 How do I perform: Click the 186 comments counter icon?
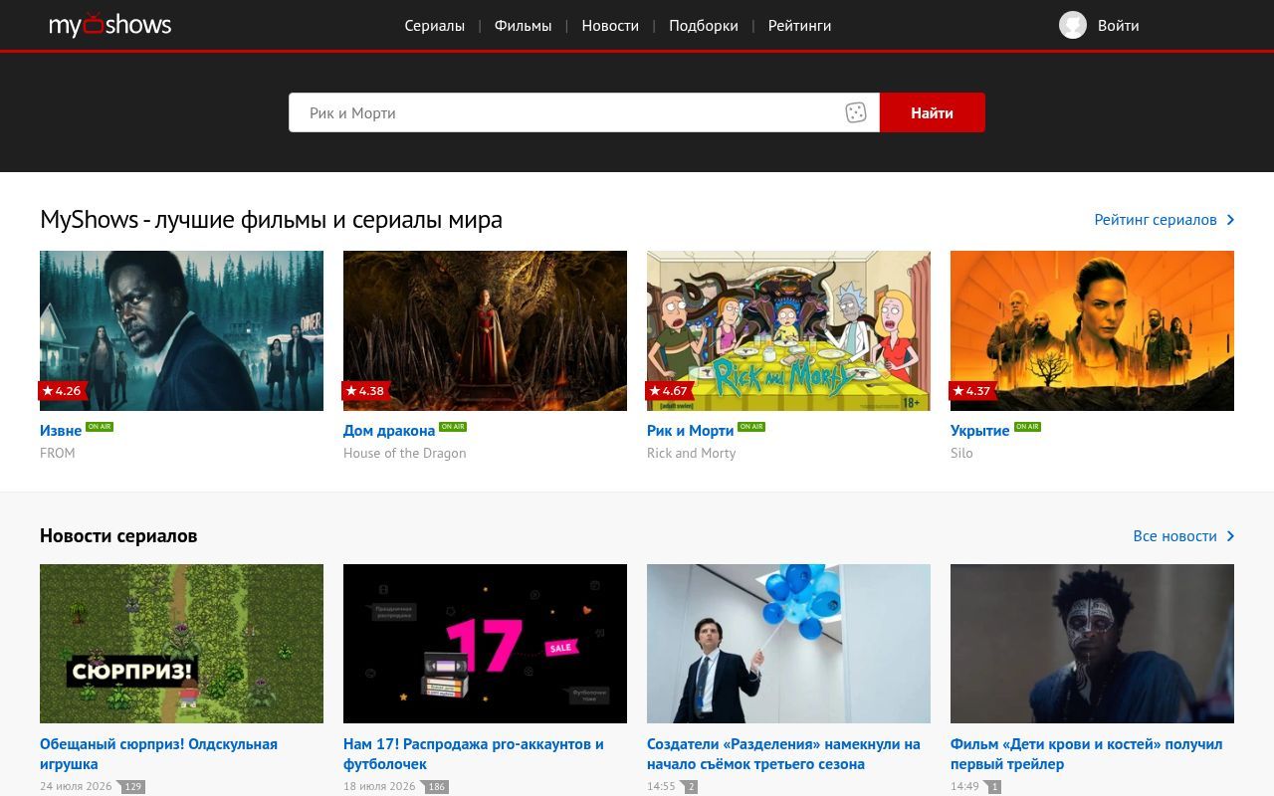433,787
